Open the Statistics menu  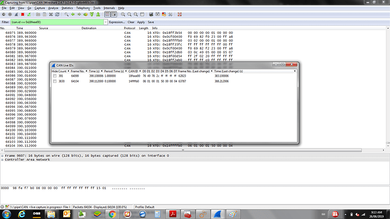pos(67,8)
